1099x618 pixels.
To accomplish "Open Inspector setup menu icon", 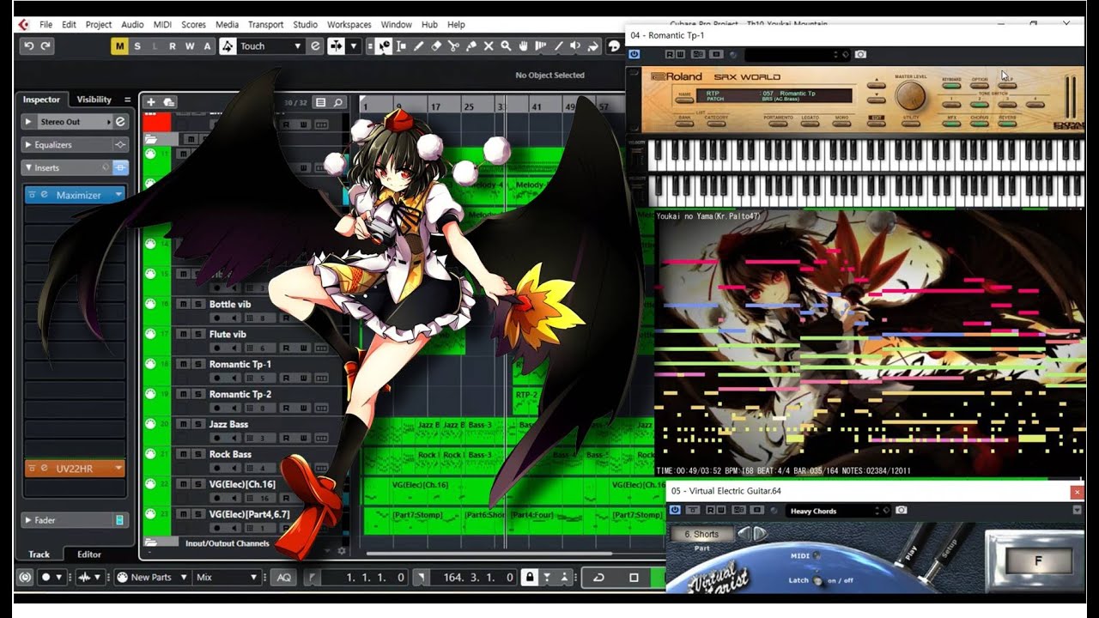I will click(x=128, y=100).
